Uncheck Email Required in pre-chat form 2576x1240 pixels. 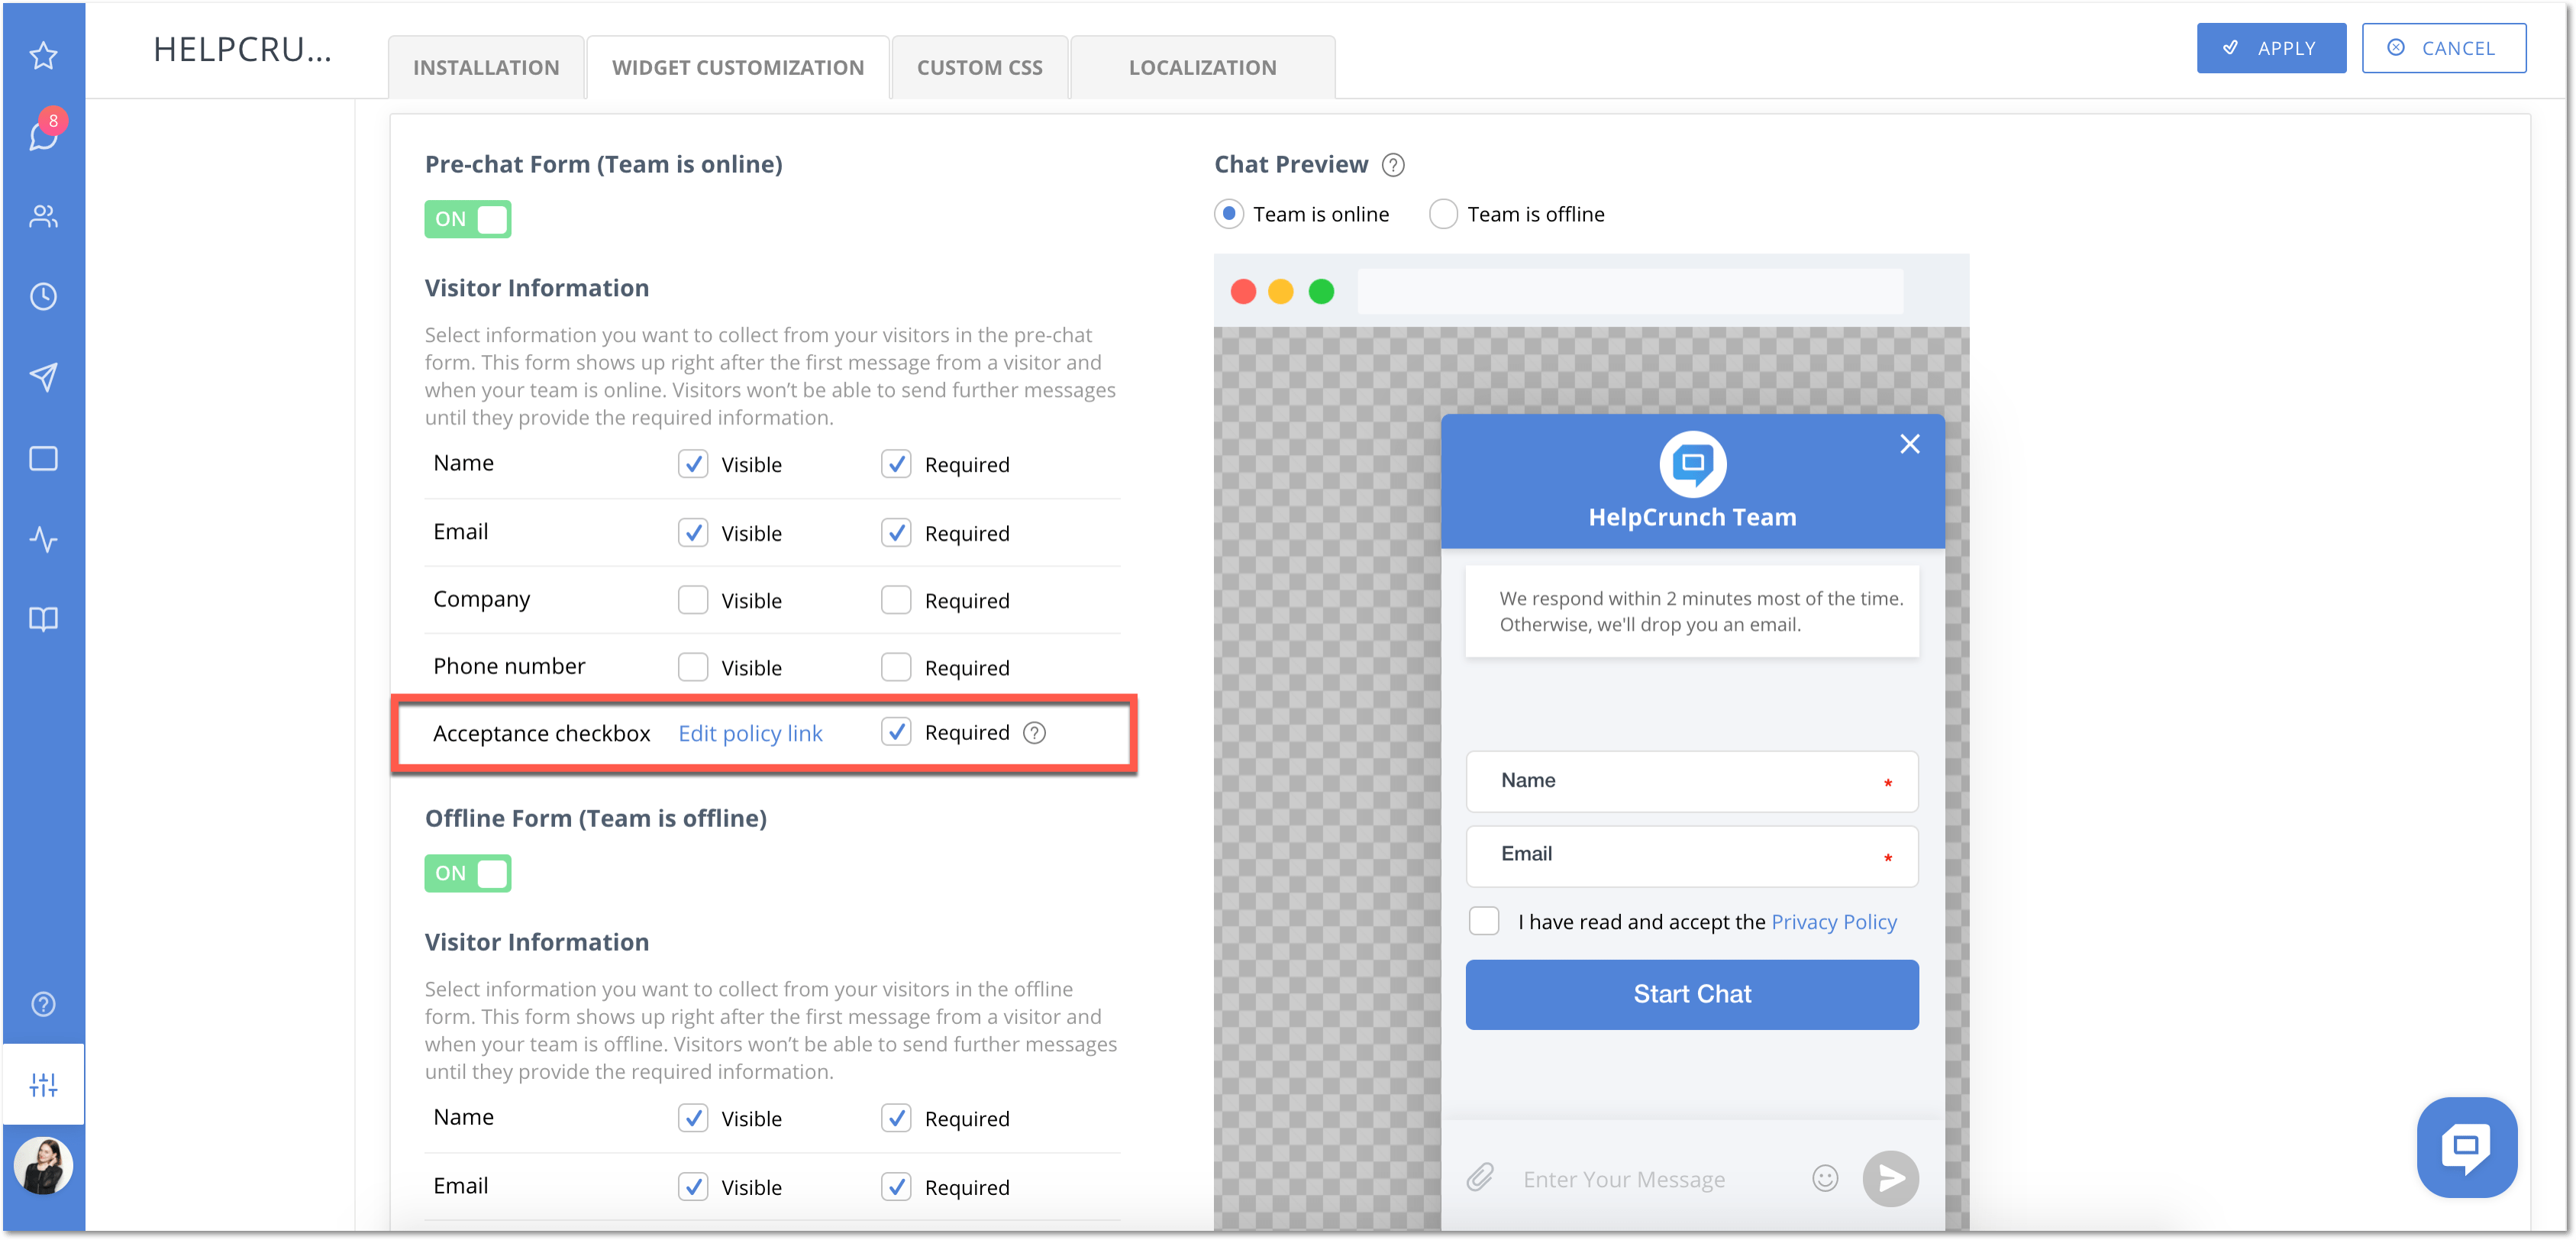point(896,533)
